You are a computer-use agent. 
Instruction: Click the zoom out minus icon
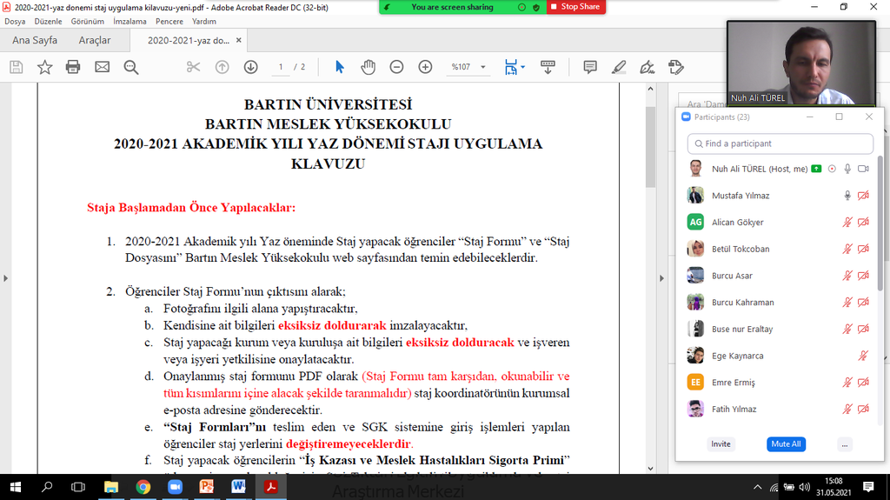coord(396,67)
